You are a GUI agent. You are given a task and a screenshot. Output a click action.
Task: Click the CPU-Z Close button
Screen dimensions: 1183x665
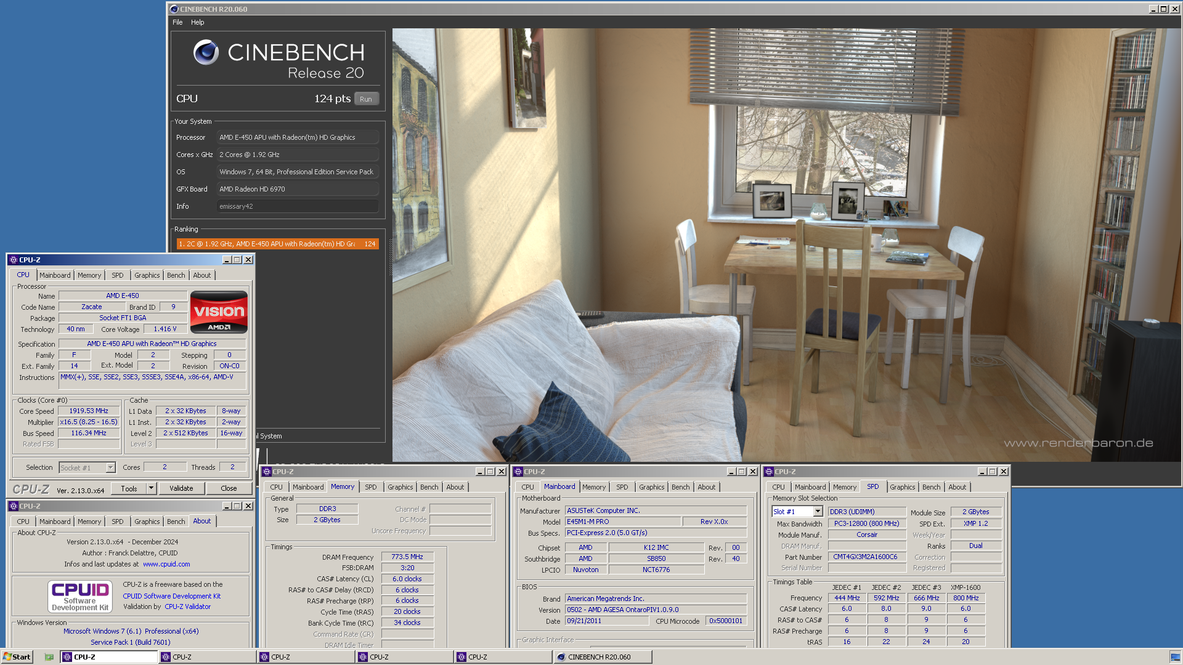coord(229,488)
